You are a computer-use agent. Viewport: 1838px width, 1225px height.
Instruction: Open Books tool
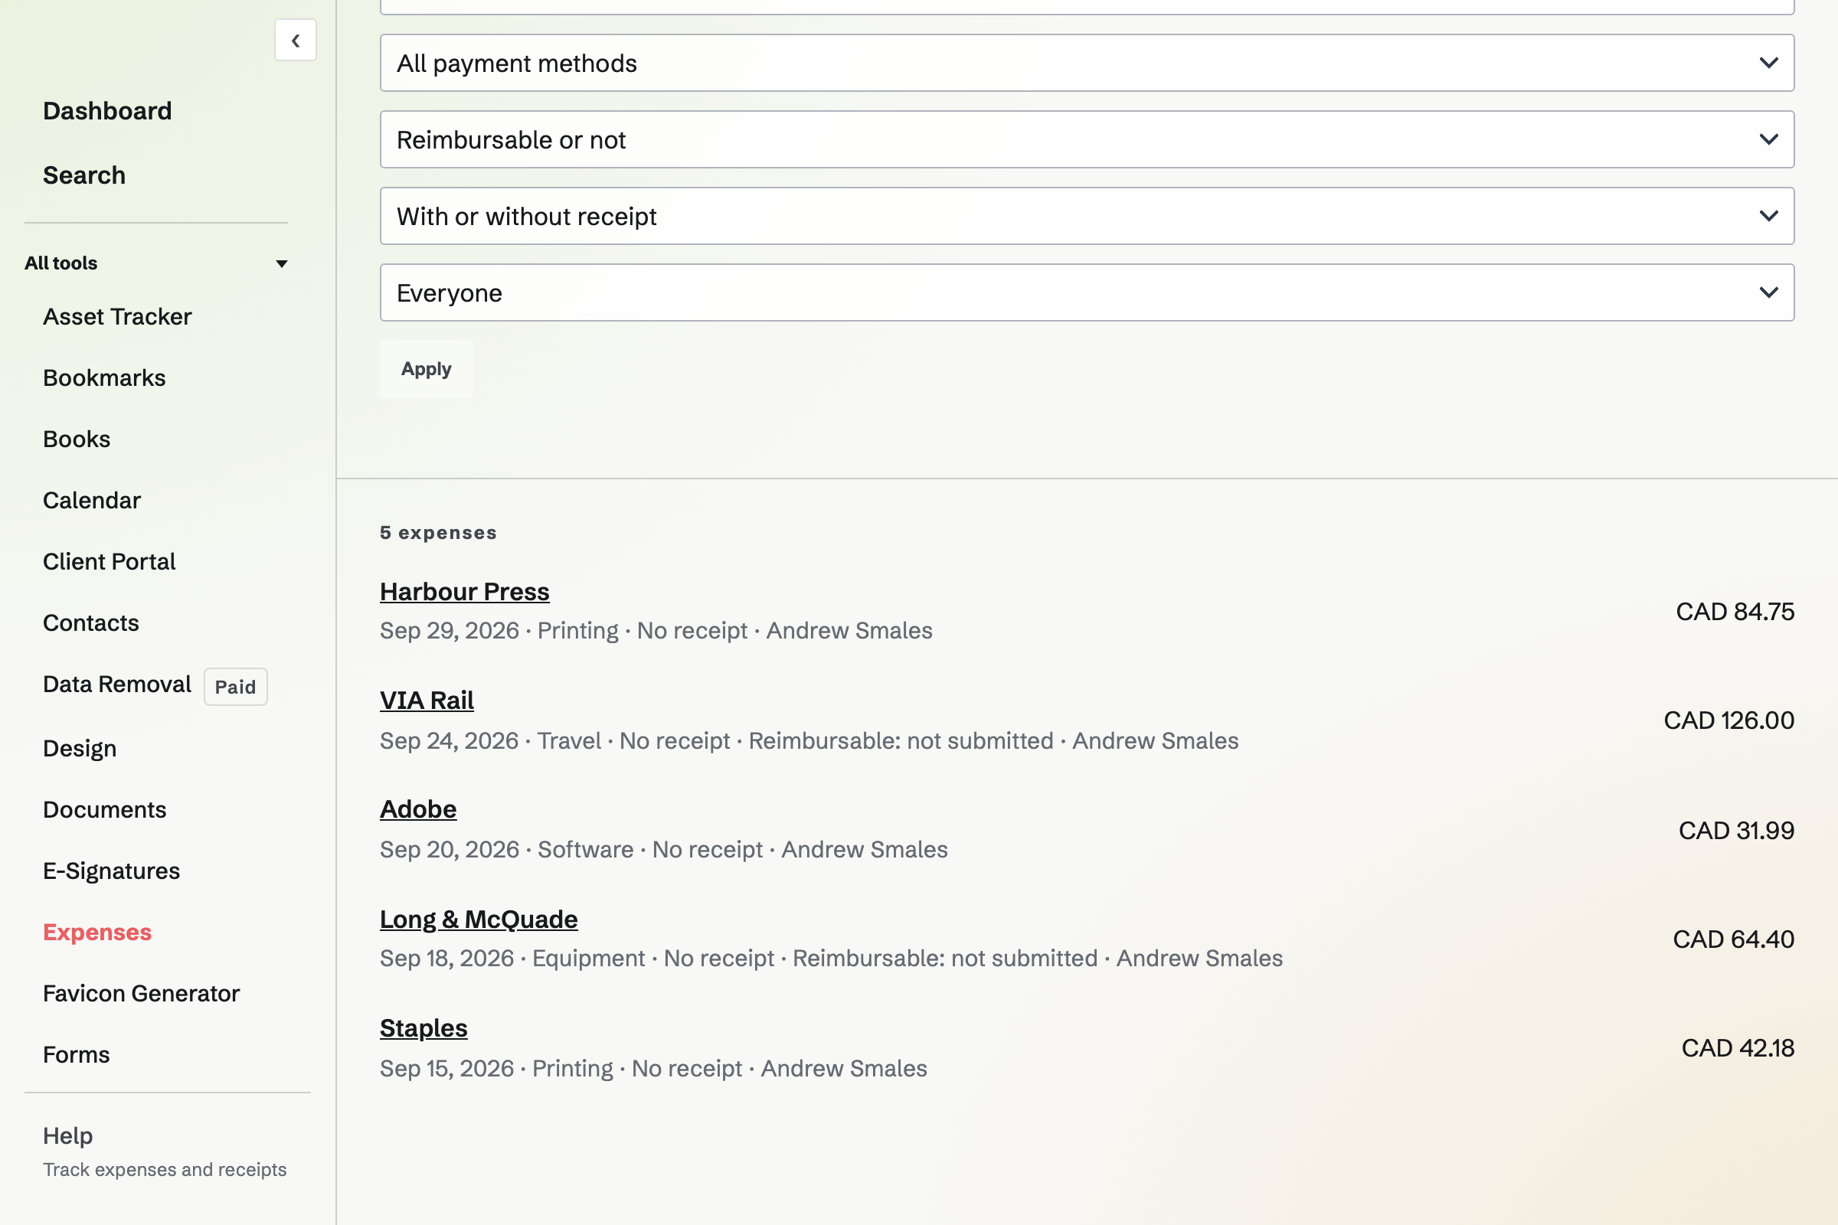77,439
